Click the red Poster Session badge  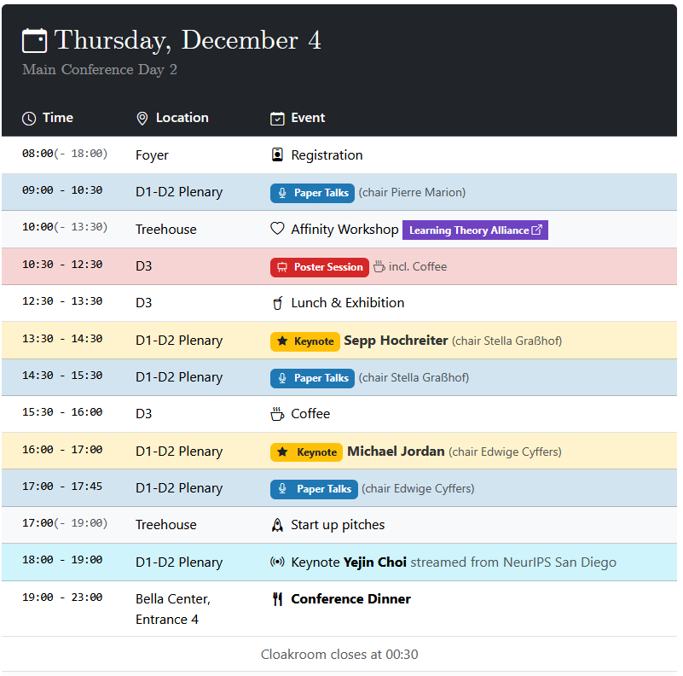(320, 267)
